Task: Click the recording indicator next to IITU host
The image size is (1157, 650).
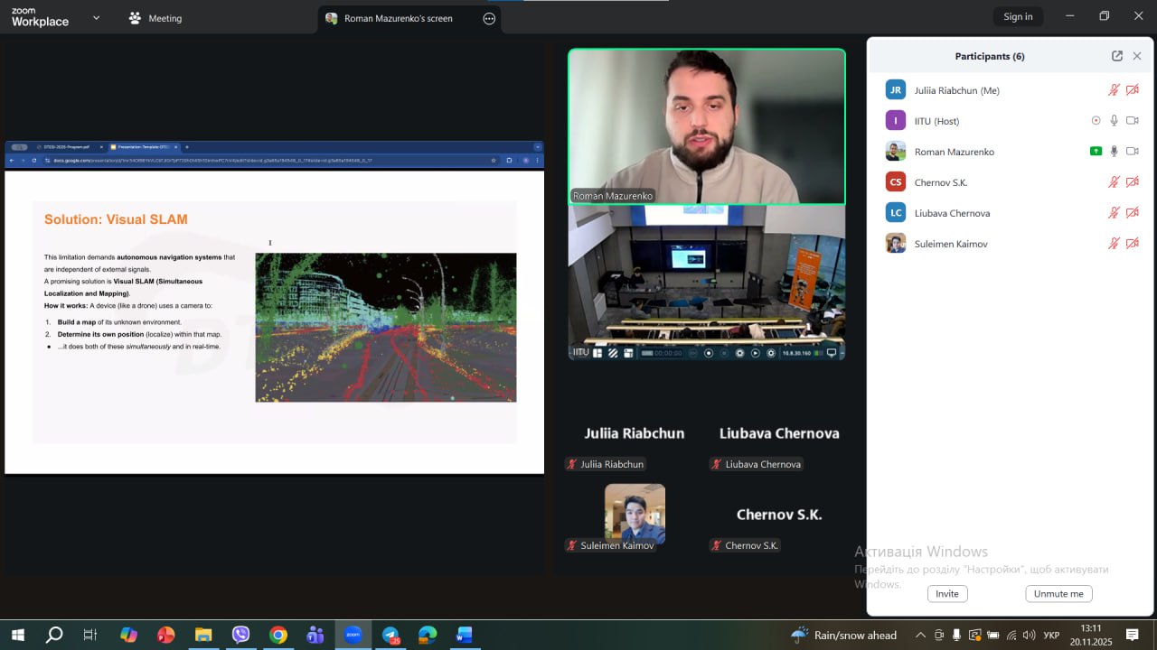Action: click(x=1096, y=121)
